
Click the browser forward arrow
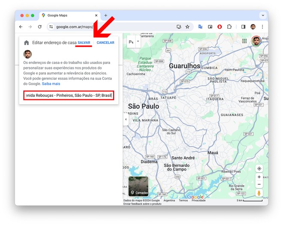pyautogui.click(x=30, y=27)
